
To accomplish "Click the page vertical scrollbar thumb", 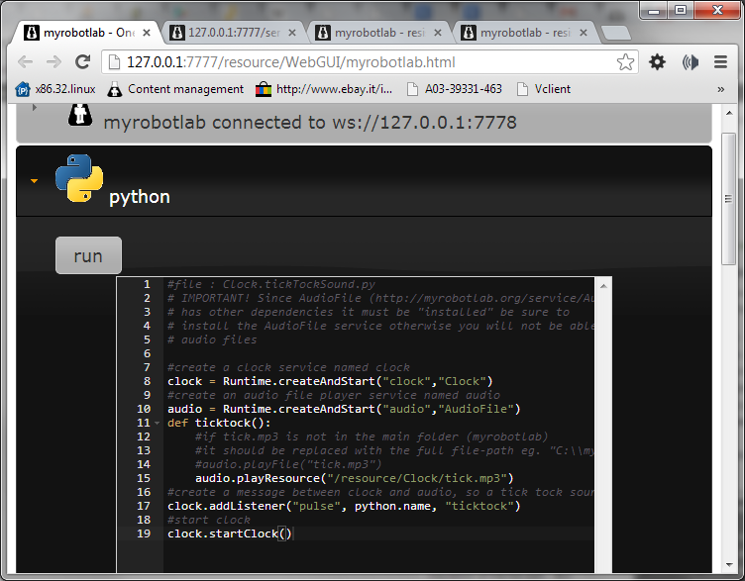I will click(x=728, y=199).
